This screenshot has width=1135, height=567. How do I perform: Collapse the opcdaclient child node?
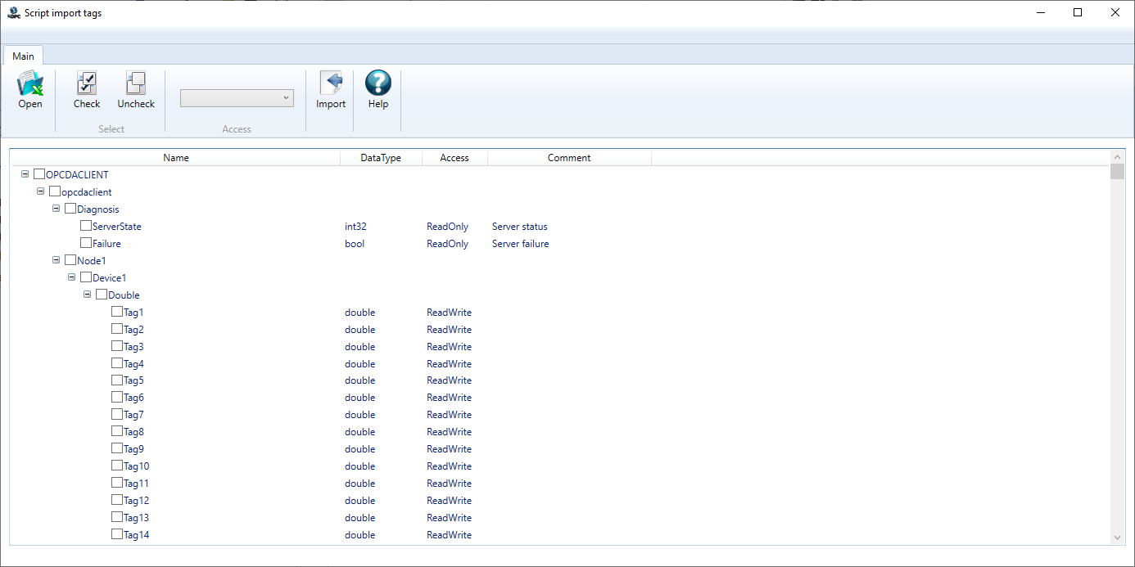click(41, 191)
